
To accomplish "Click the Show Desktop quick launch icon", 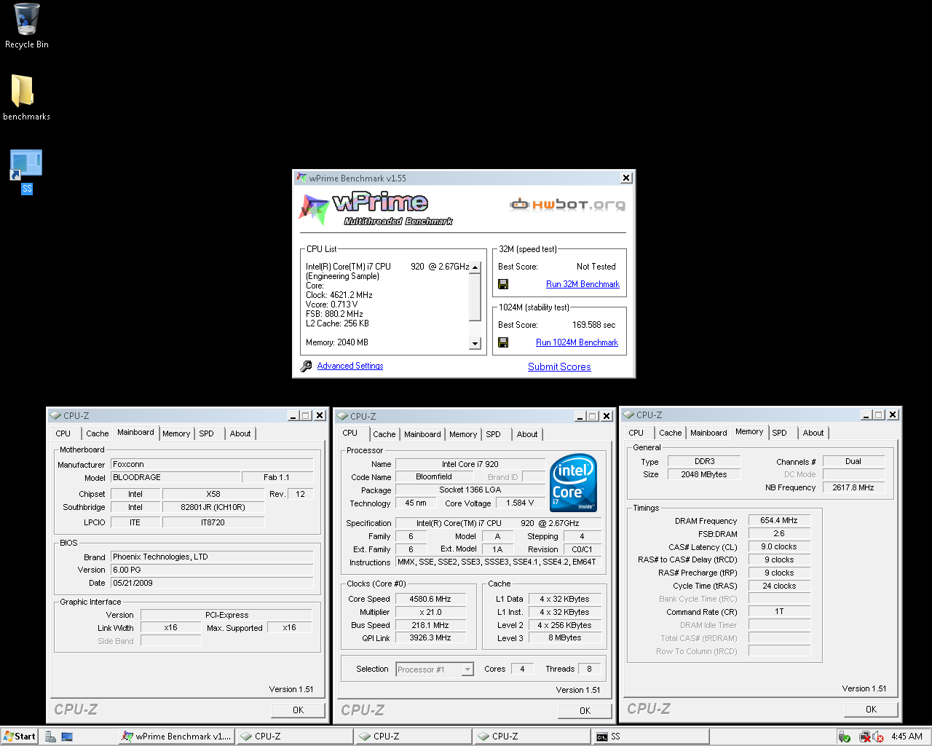I will pyautogui.click(x=67, y=737).
